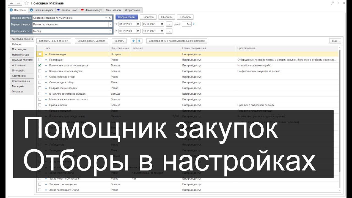Switch to the Заказы Минус tab
352x198 pixels.
point(92,10)
